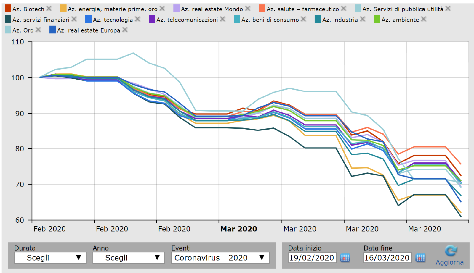Click the Az. tecnologia color swatch
Image resolution: width=474 pixels, height=273 pixels.
pos(88,19)
